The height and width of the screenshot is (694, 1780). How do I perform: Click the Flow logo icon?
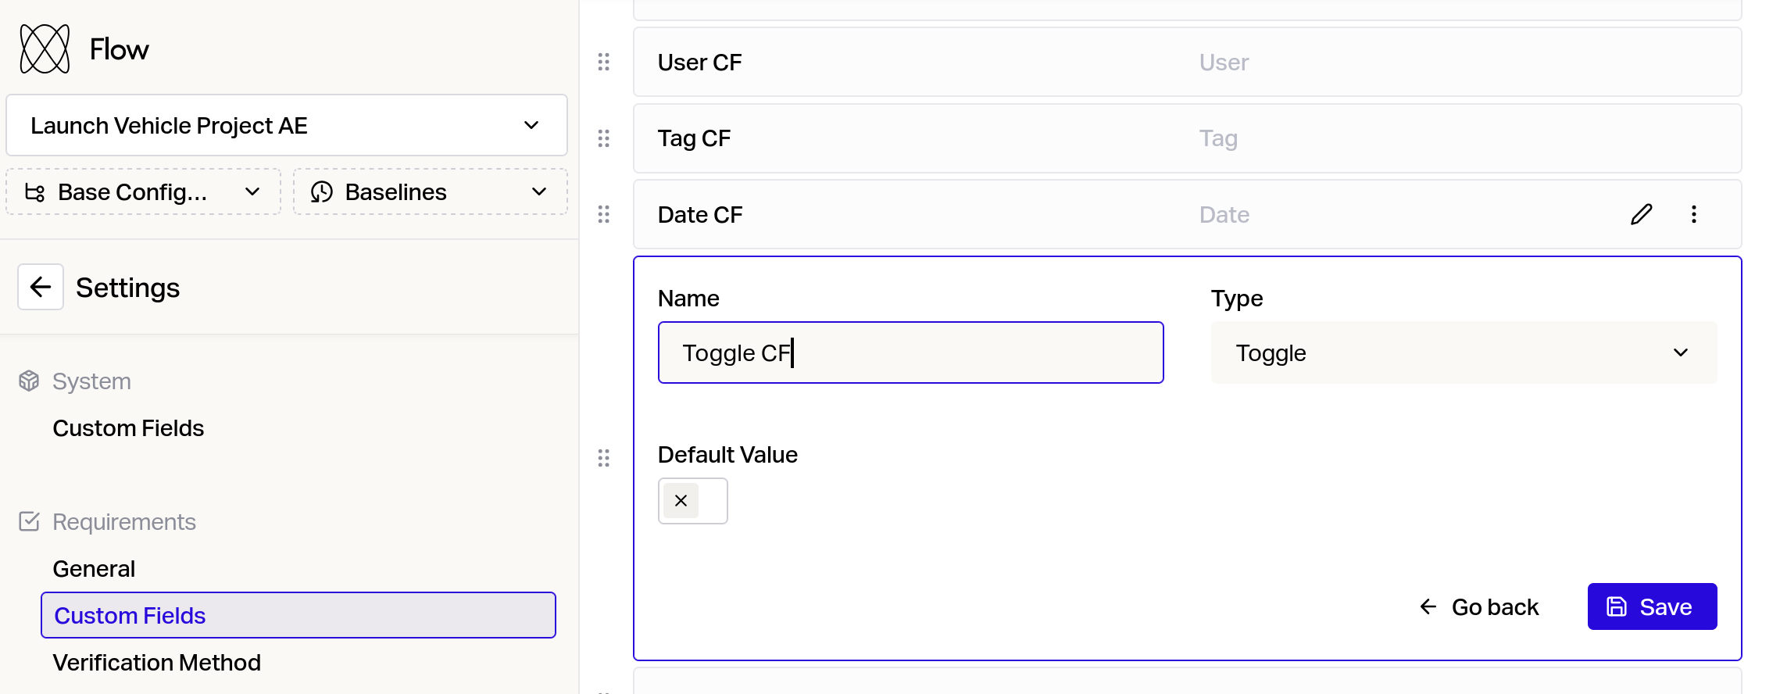tap(45, 49)
